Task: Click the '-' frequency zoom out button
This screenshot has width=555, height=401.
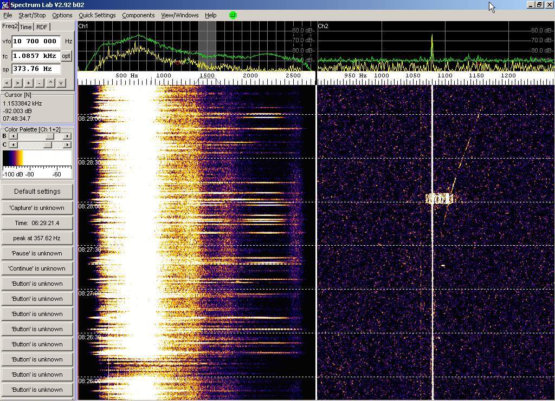Action: pos(39,83)
